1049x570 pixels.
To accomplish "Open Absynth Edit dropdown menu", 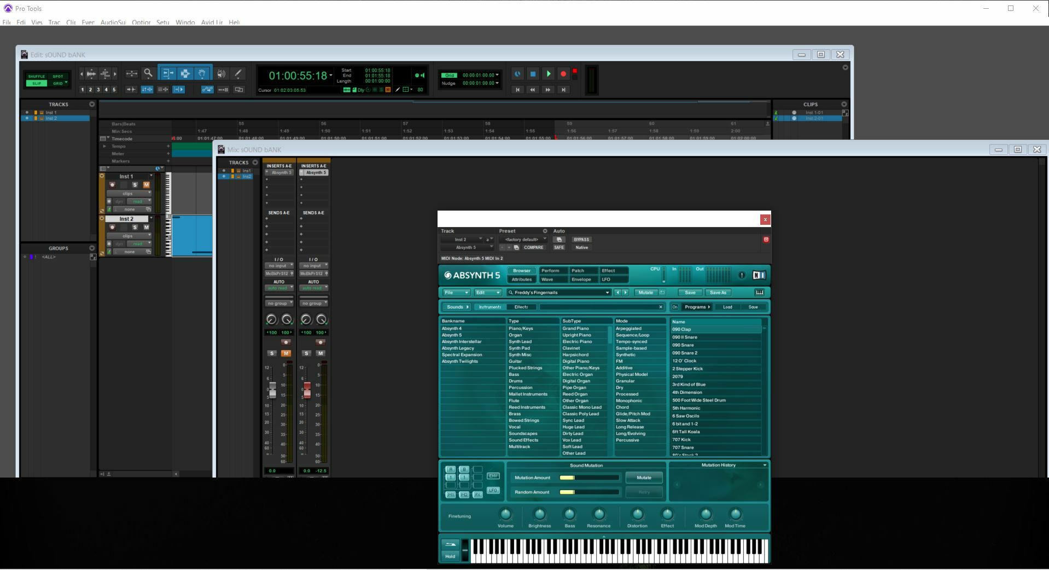I will [487, 293].
